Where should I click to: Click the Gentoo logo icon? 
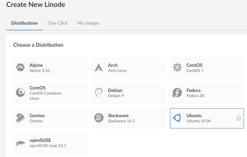click(x=20, y=118)
